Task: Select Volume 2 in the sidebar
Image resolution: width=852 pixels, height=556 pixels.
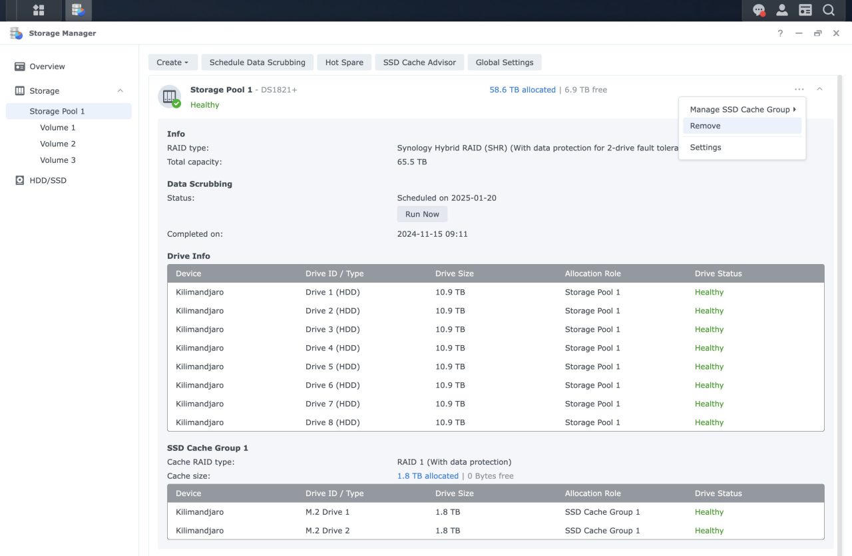Action: coord(69,144)
